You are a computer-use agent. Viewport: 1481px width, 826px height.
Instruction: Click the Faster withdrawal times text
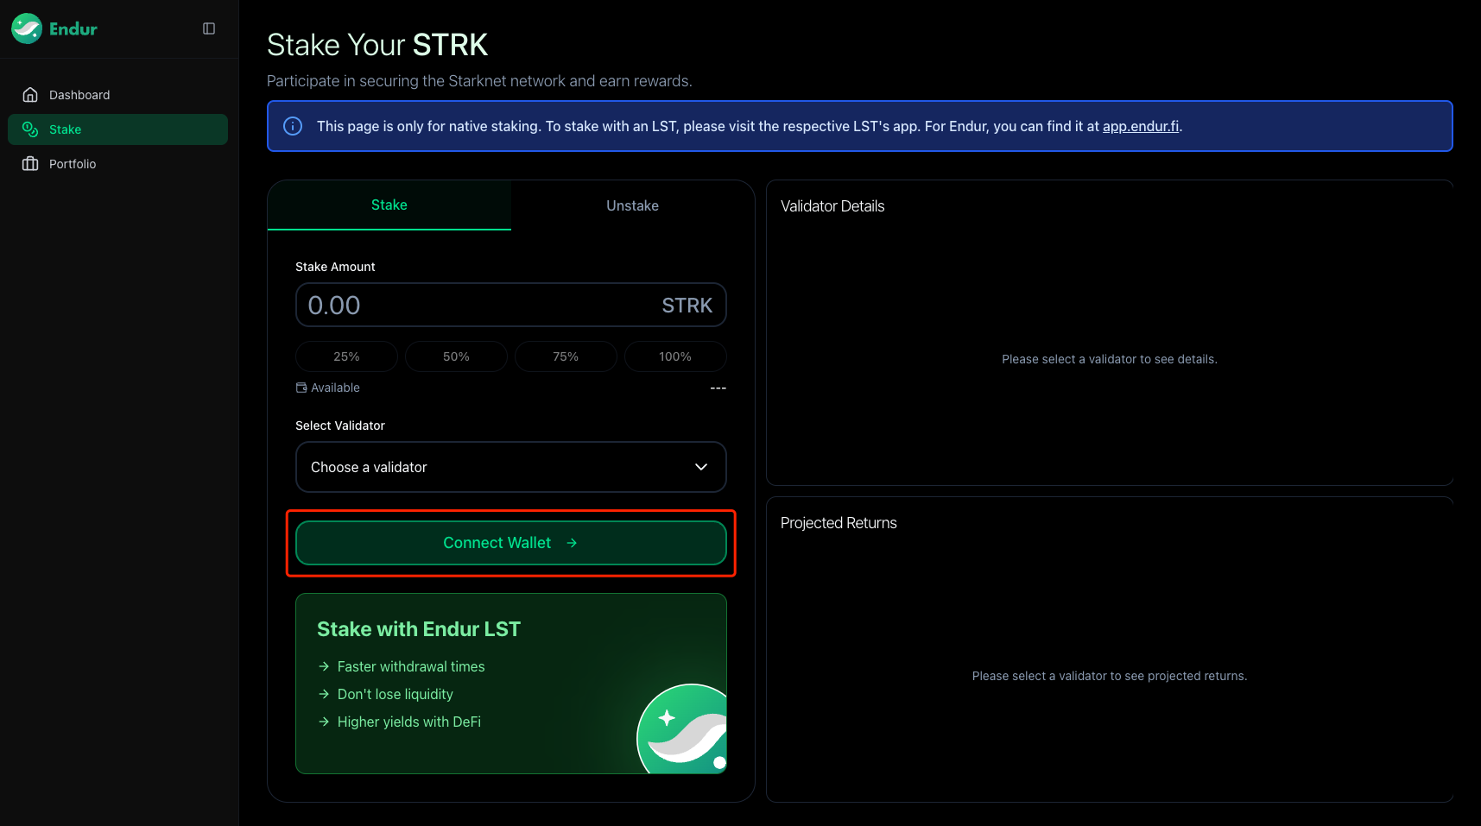411,666
